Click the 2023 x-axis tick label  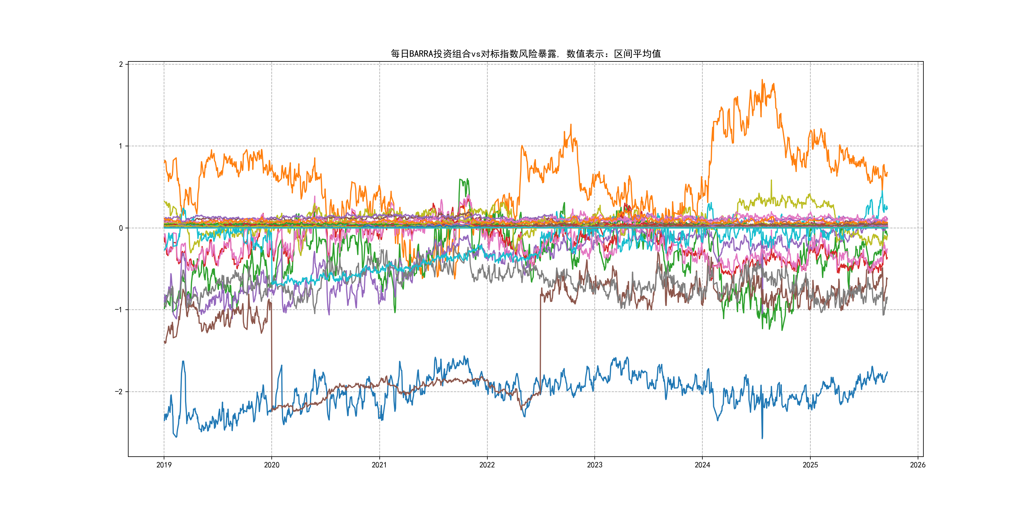595,465
